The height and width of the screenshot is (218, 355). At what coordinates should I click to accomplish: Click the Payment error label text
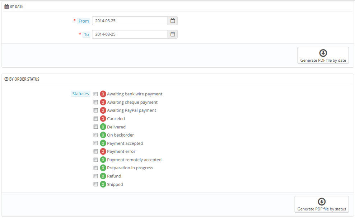point(121,152)
